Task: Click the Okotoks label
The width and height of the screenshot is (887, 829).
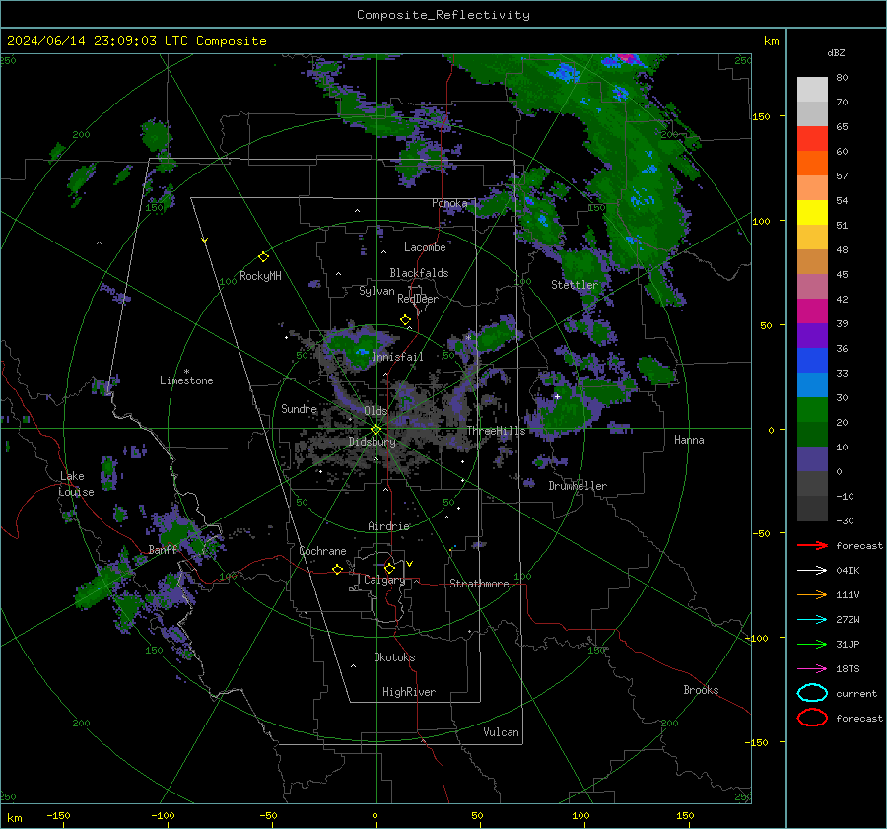Action: click(x=394, y=657)
